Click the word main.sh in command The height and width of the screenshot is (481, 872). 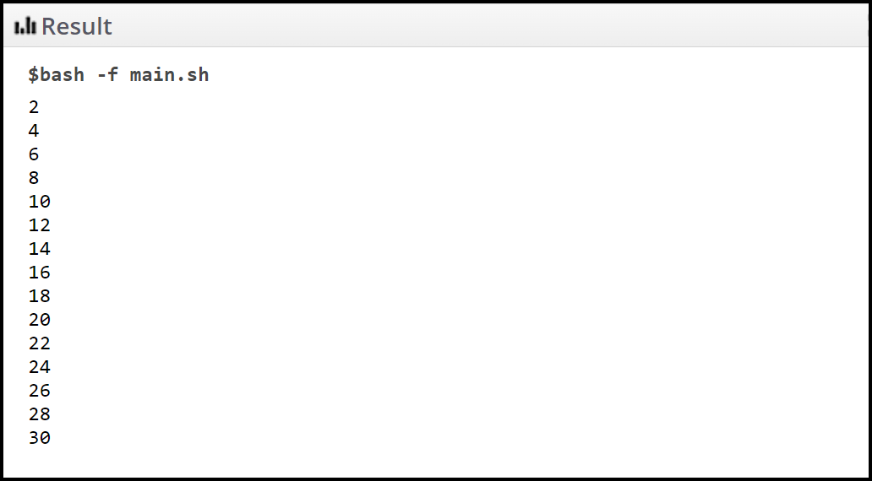point(170,74)
